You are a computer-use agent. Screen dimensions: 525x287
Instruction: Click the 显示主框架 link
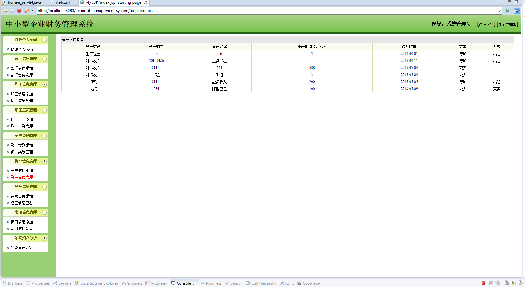coord(507,24)
